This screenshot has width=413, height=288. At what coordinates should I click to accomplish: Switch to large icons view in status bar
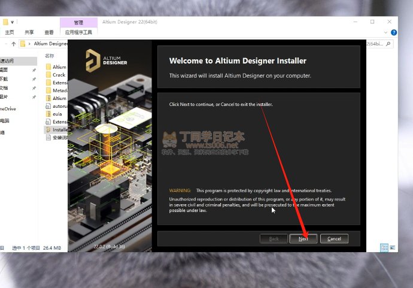(393, 248)
